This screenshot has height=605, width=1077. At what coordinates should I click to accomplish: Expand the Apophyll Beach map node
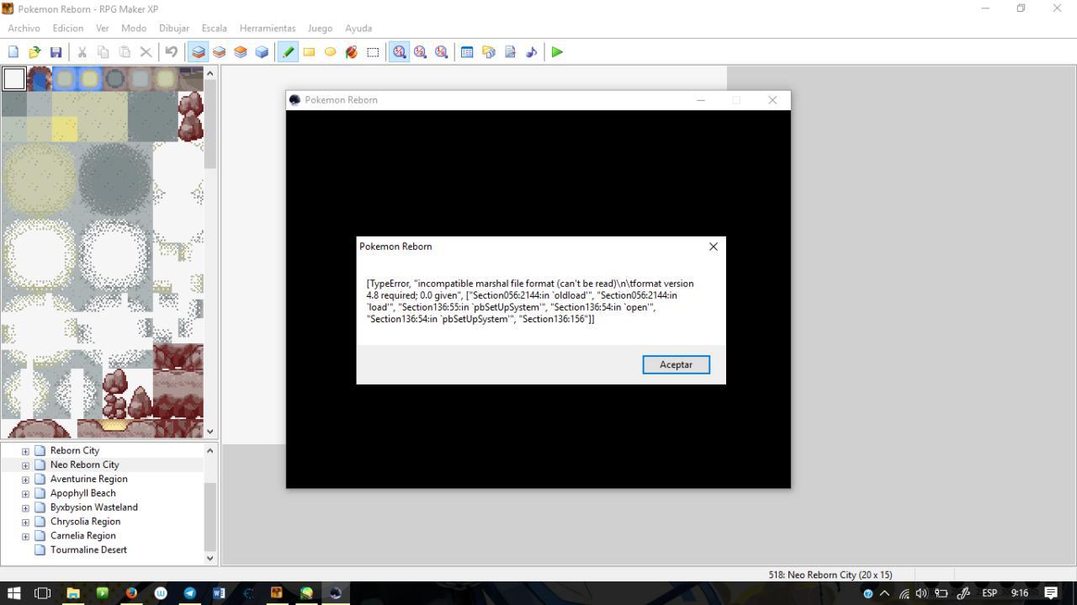click(x=25, y=494)
